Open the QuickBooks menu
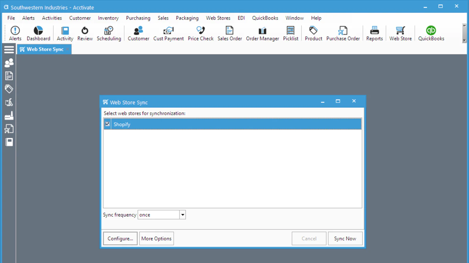The width and height of the screenshot is (469, 263). coord(265,18)
